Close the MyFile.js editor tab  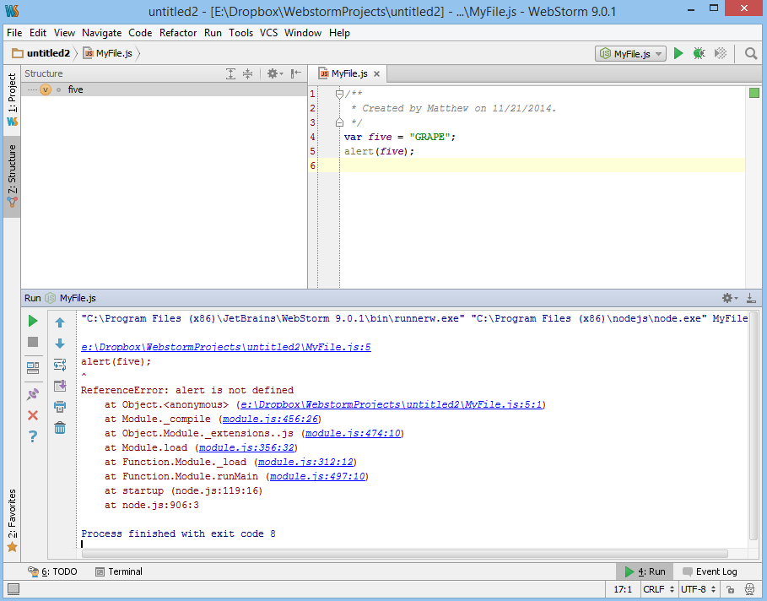pyautogui.click(x=376, y=74)
